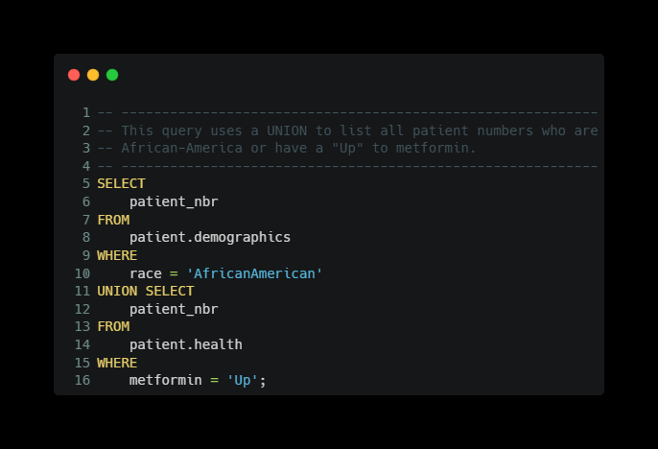This screenshot has width=658, height=449.
Task: Place cursor on 'AfricanAmerican' string literal
Action: [x=254, y=273]
